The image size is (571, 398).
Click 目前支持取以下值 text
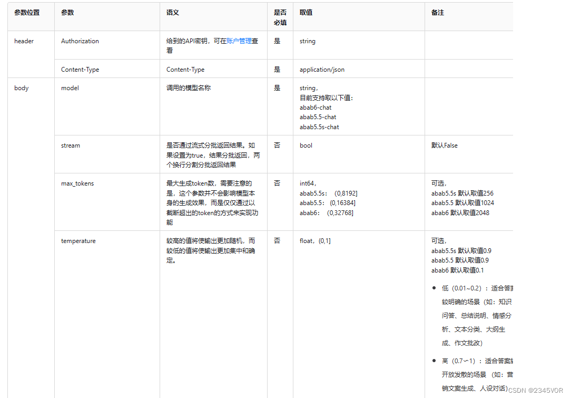[x=326, y=98]
